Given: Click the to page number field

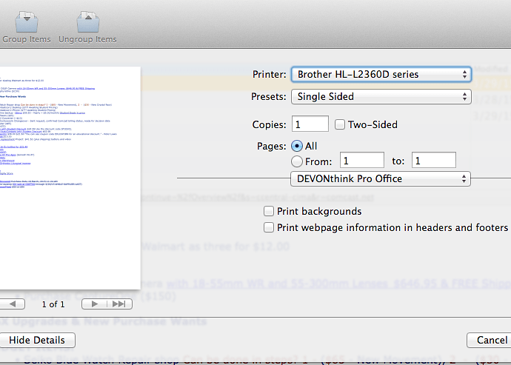Looking at the screenshot, I should tap(434, 161).
